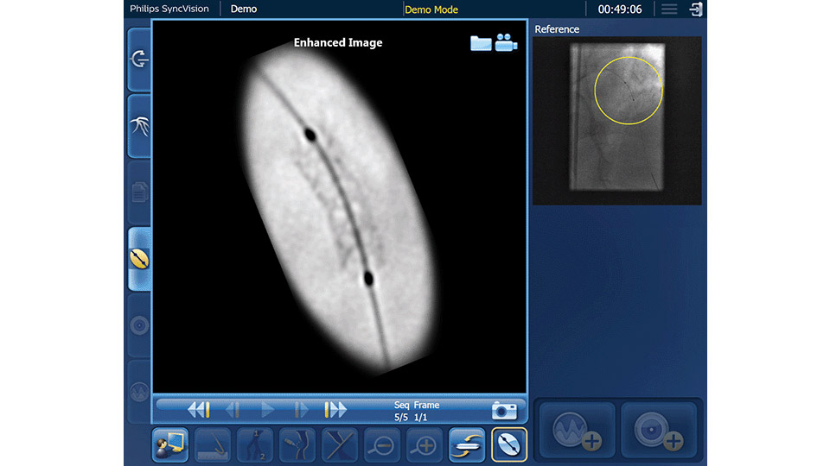Take a snapshot with the camera icon
830x466 pixels.
pos(504,410)
